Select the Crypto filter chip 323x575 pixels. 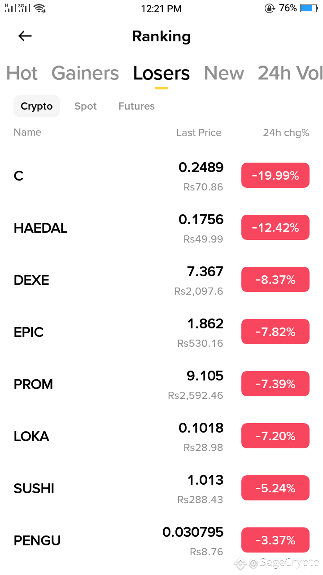[x=37, y=106]
